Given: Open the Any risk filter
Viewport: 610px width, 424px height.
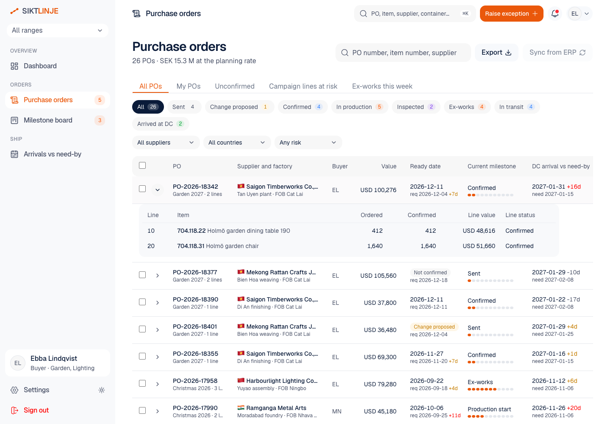Looking at the screenshot, I should click(308, 142).
